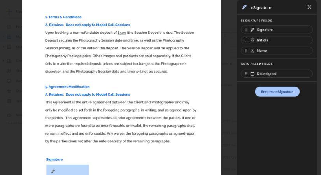Screen dimensions: 321x175
Task: Click the paragraph line starting 'Upon booking'
Action: click(119, 33)
